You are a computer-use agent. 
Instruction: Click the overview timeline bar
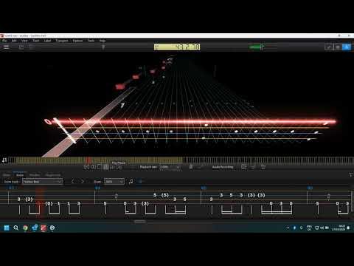(181, 160)
